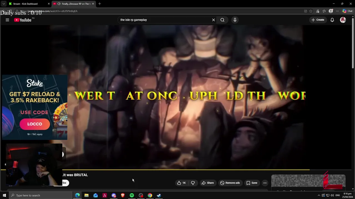Share the video
Viewport: 355px width, 199px height.
click(208, 183)
